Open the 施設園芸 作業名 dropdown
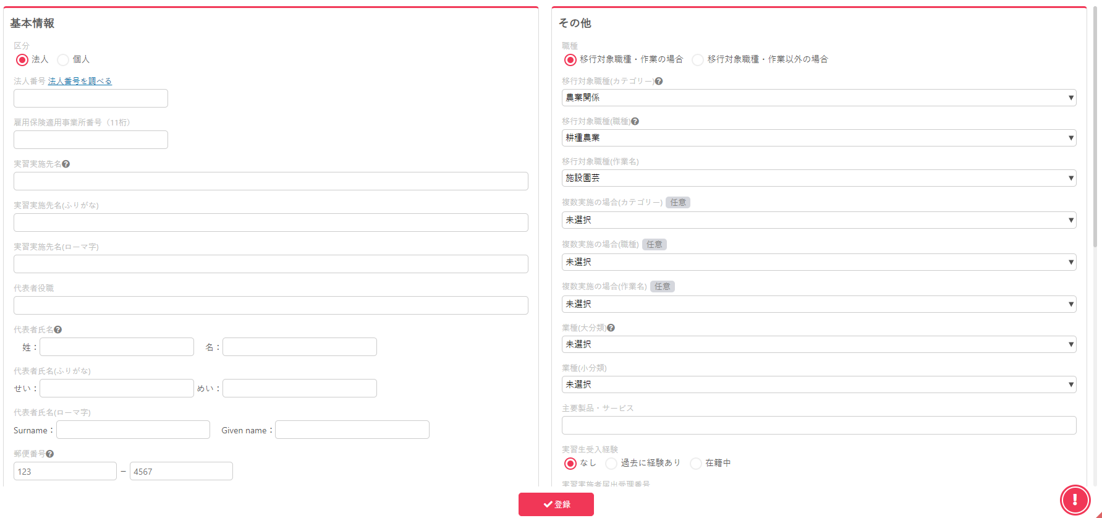Viewport: 1102px width, 518px height. (x=818, y=178)
